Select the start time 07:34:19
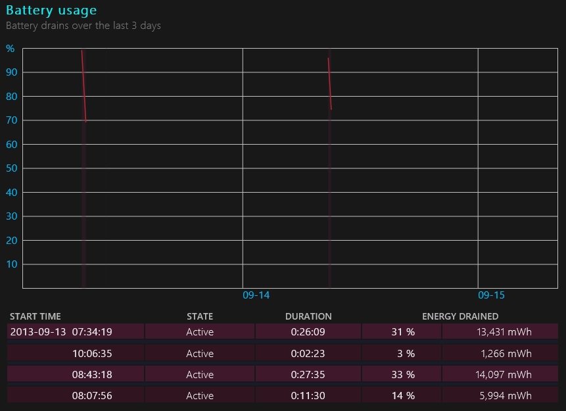 (x=92, y=332)
